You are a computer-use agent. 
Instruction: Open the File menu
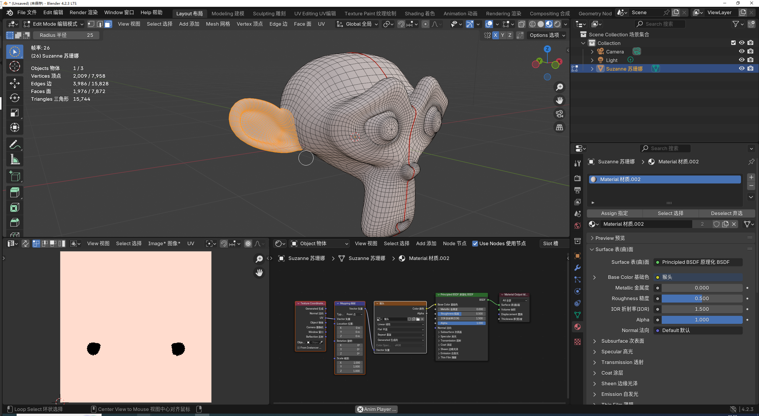coord(27,12)
